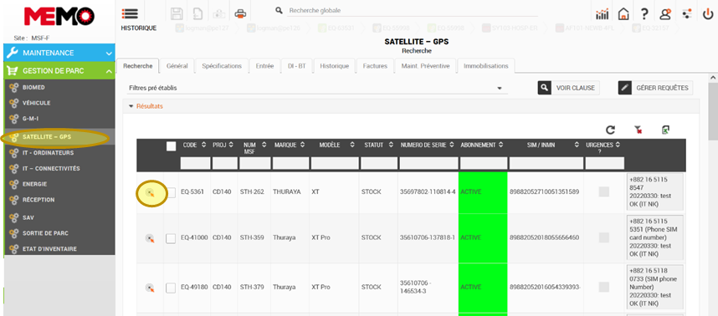Open the statistics chart icon
This screenshot has height=316, width=718.
pyautogui.click(x=602, y=14)
